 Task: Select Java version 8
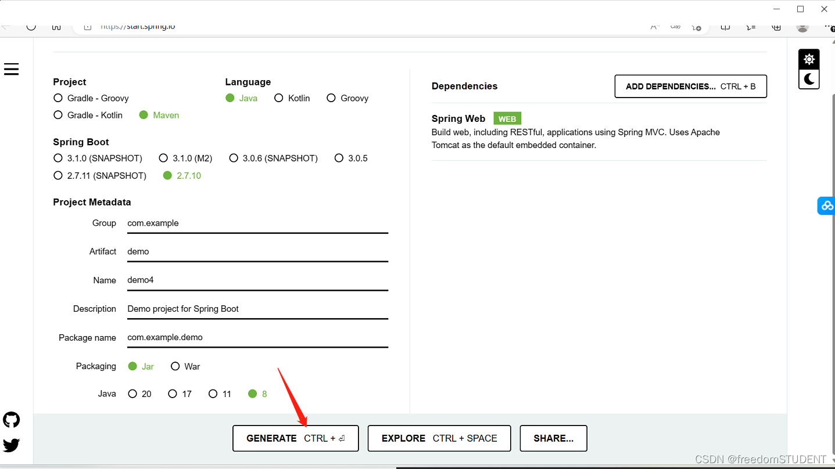click(x=257, y=394)
